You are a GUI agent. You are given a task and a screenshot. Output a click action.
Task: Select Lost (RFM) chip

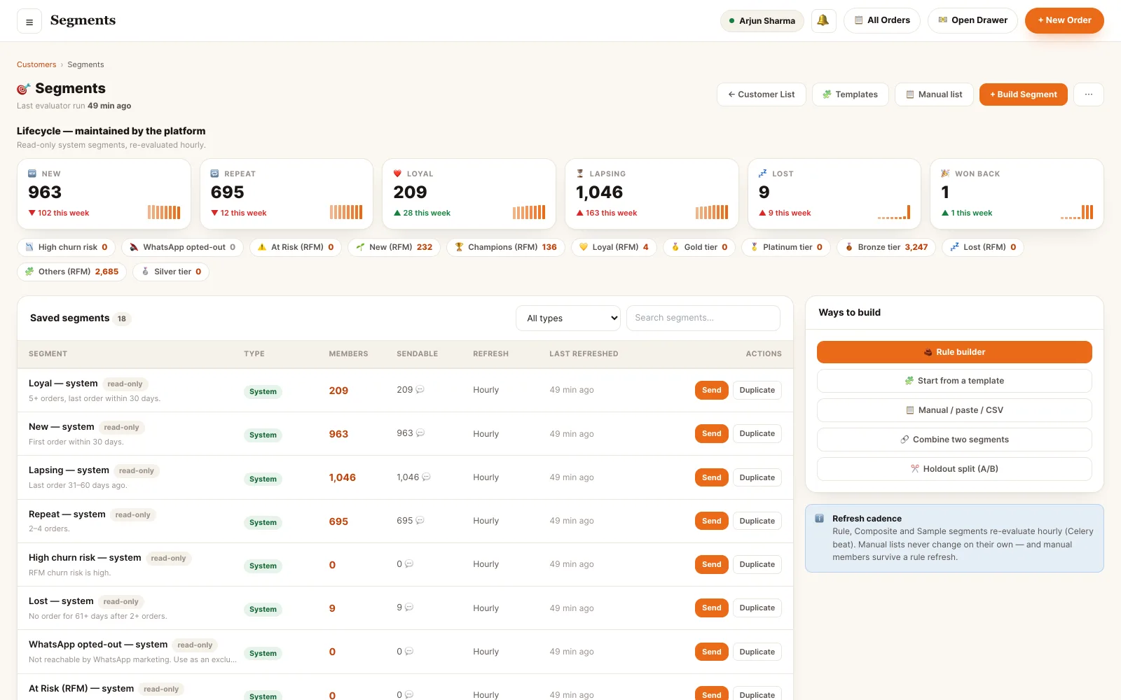click(x=983, y=247)
